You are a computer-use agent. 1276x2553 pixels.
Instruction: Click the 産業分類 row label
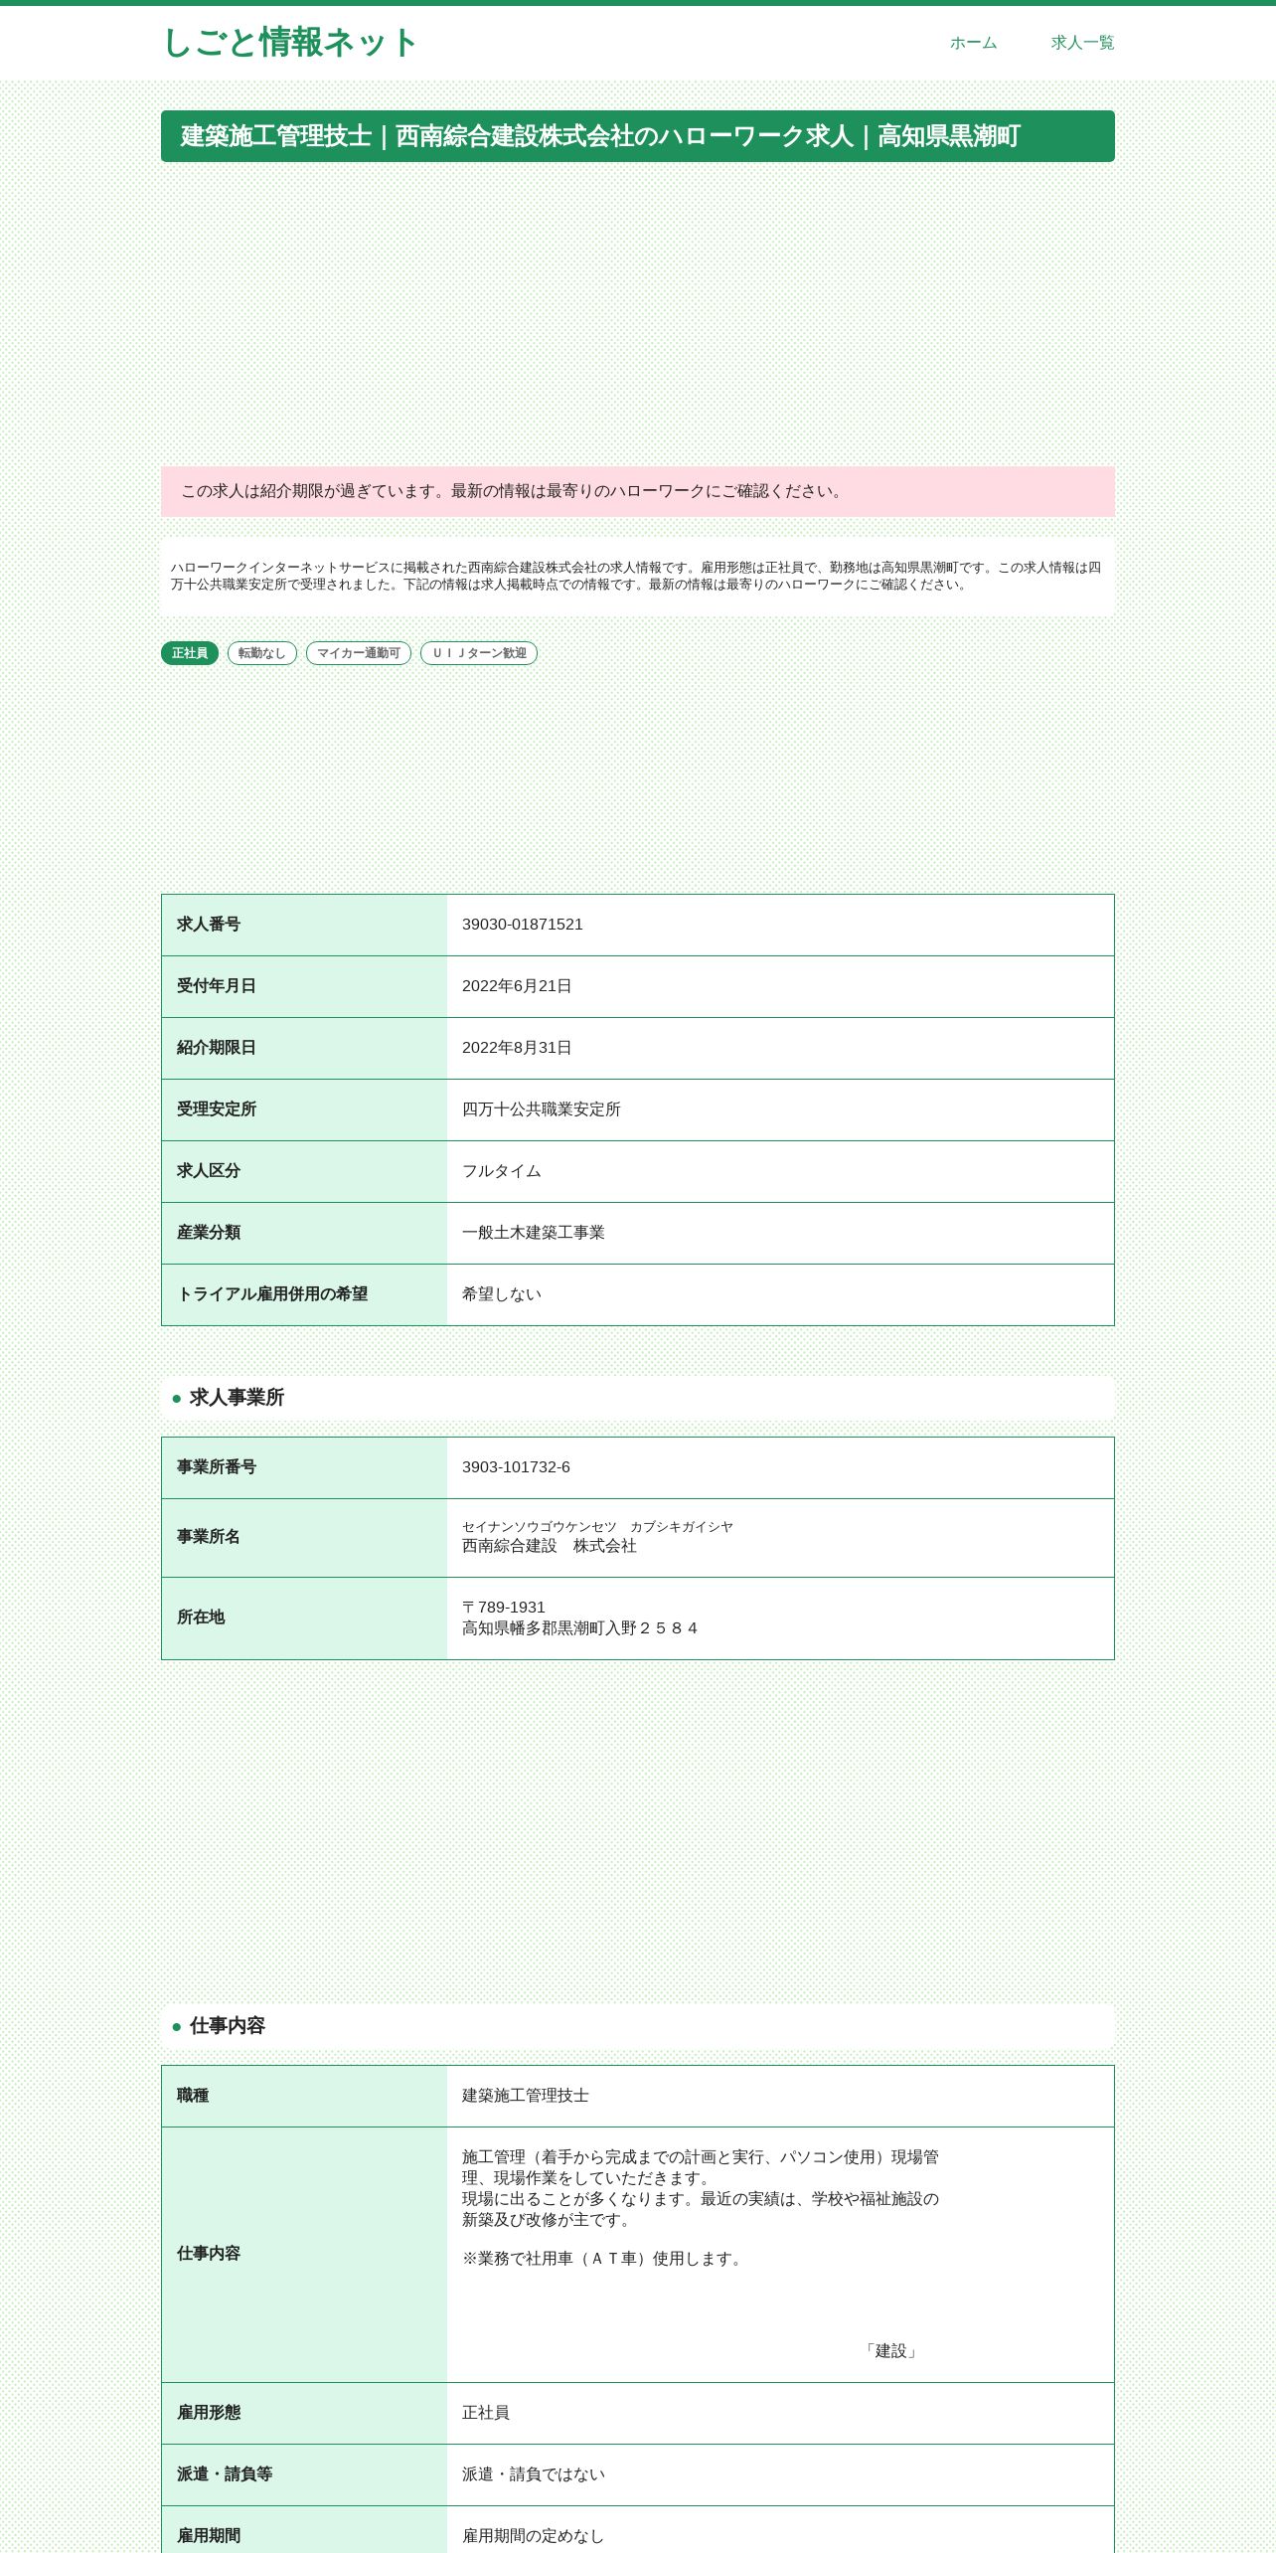pos(209,1233)
